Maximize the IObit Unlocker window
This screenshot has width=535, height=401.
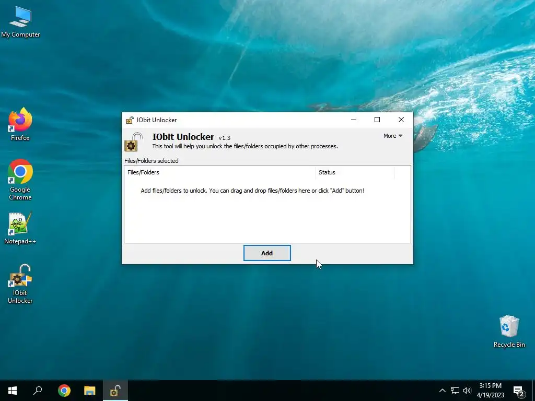(x=377, y=120)
